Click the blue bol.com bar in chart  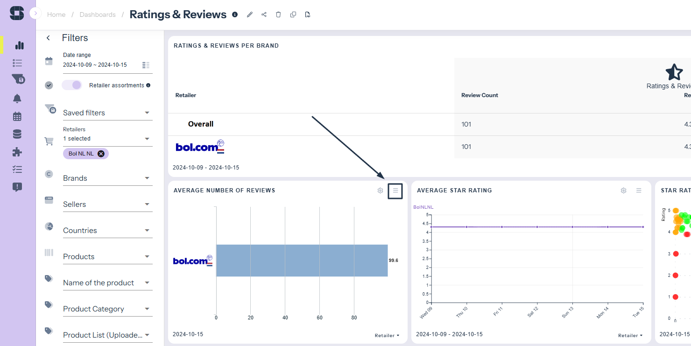point(302,261)
